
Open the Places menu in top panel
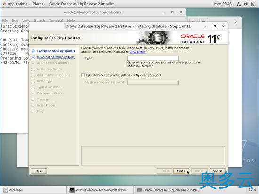click(x=38, y=4)
